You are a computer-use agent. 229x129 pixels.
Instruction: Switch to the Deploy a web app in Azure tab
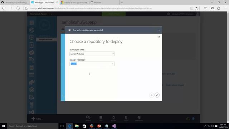(74, 3)
